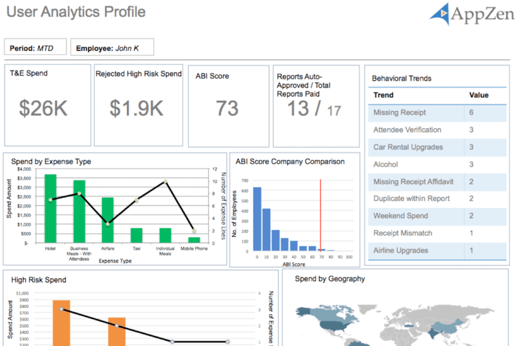Select the Rejected High Risk Spend card
This screenshot has height=346, width=519.
pyautogui.click(x=138, y=105)
